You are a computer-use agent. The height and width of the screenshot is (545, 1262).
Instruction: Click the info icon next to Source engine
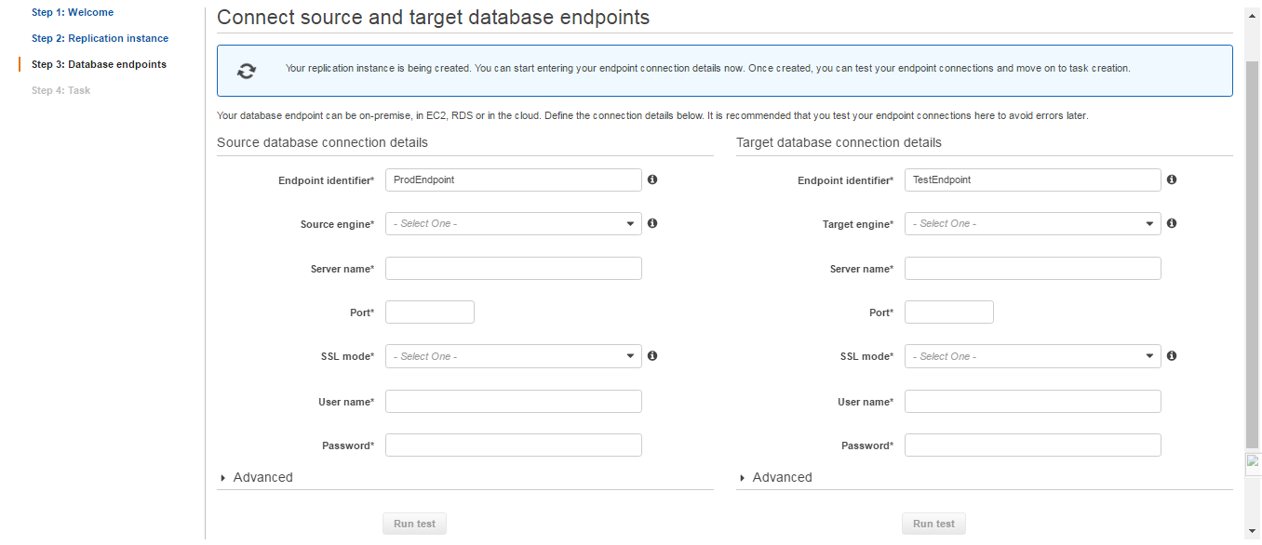pyautogui.click(x=652, y=223)
